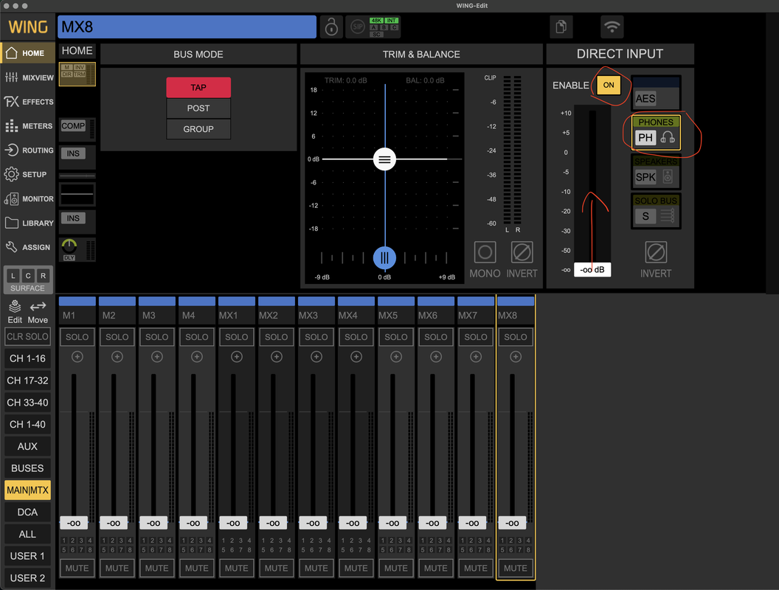
Task: Select USER 1 layer
Action: click(x=28, y=556)
